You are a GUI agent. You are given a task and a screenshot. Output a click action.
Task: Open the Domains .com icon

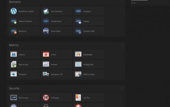coord(78,11)
